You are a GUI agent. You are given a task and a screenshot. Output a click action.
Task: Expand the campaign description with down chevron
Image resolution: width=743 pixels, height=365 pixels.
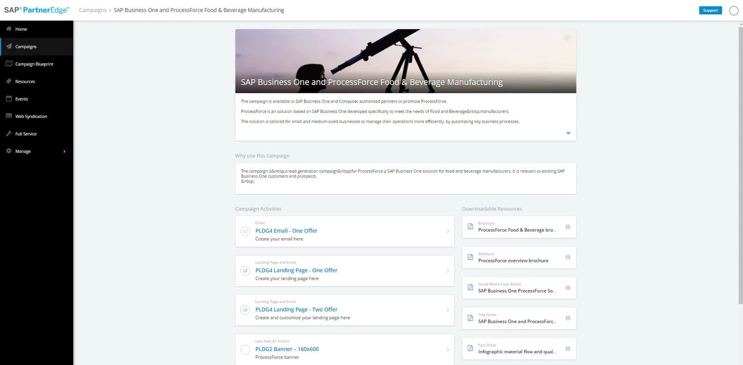[568, 133]
